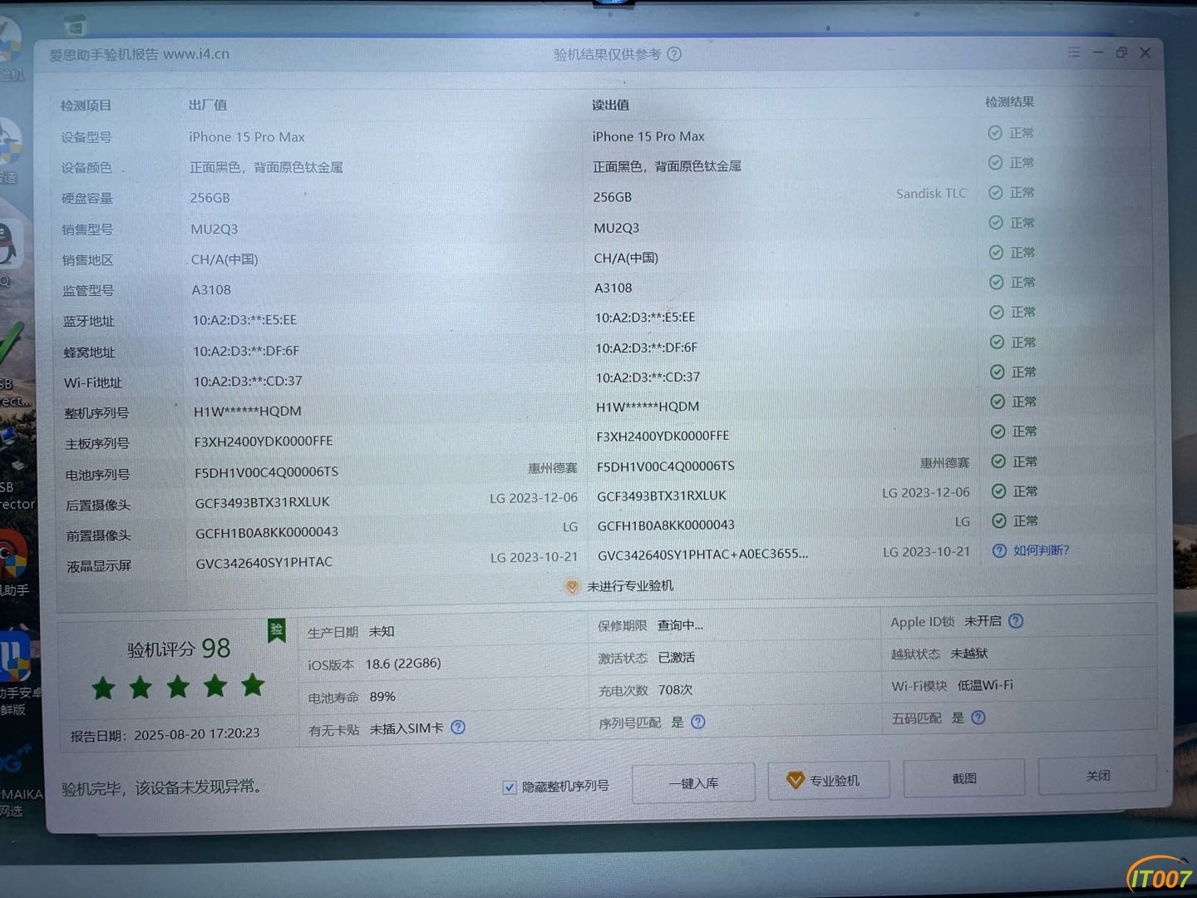The height and width of the screenshot is (898, 1197).
Task: Click the 未进行专业验机 badge
Action: pyautogui.click(x=620, y=586)
